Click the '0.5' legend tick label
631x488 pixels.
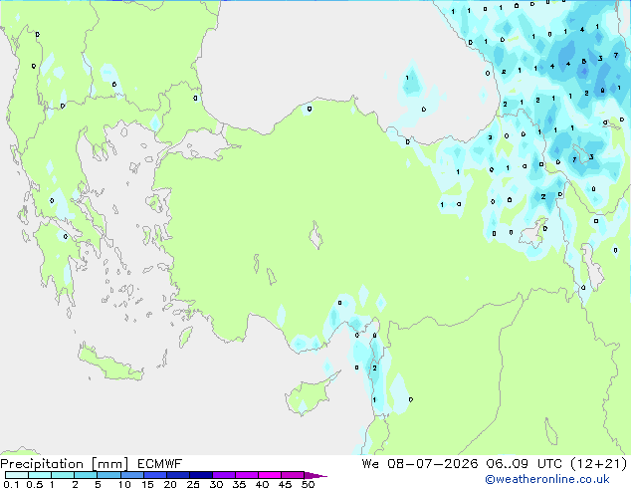[35, 484]
